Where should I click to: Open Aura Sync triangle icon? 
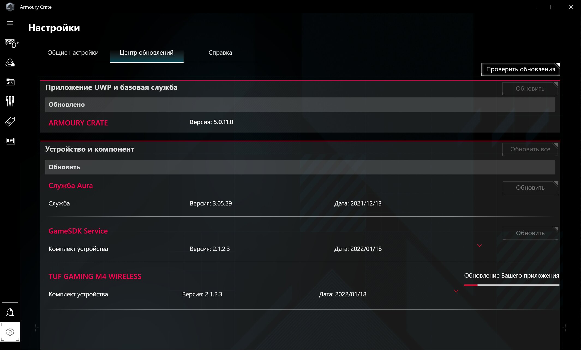(10, 63)
